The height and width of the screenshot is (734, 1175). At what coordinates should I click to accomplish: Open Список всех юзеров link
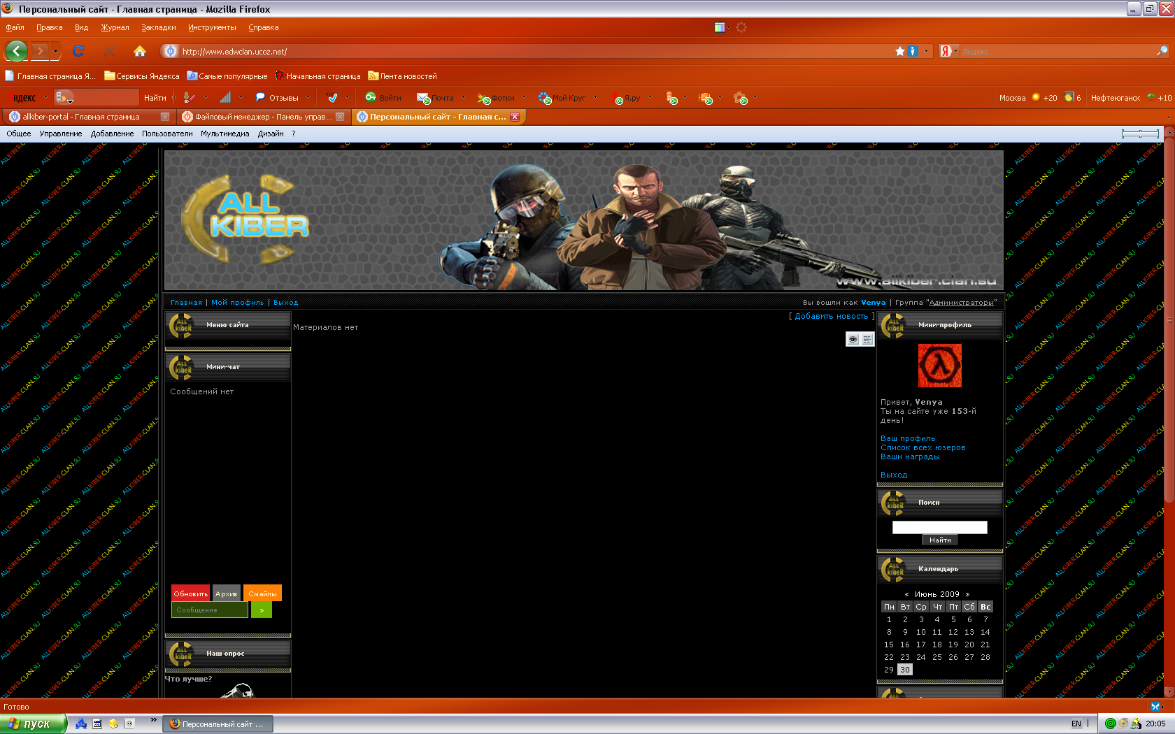tap(923, 447)
